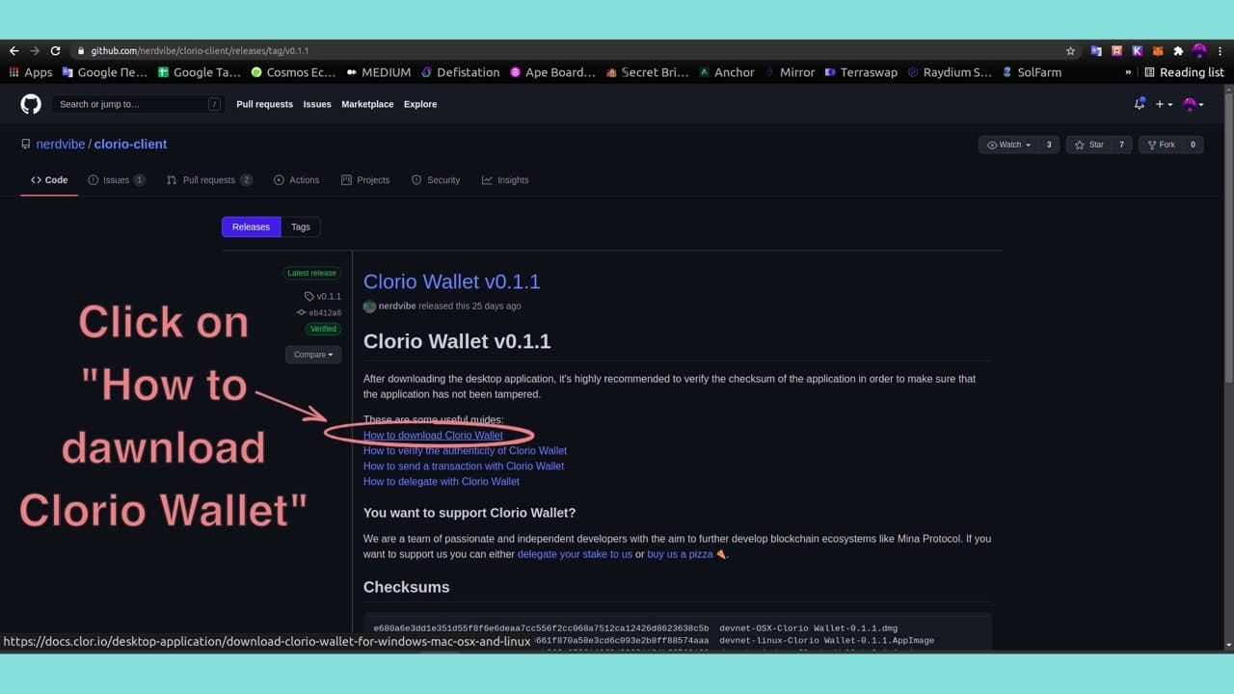This screenshot has width=1234, height=694.
Task: Open How to download Clorio Wallet link
Action: (433, 435)
